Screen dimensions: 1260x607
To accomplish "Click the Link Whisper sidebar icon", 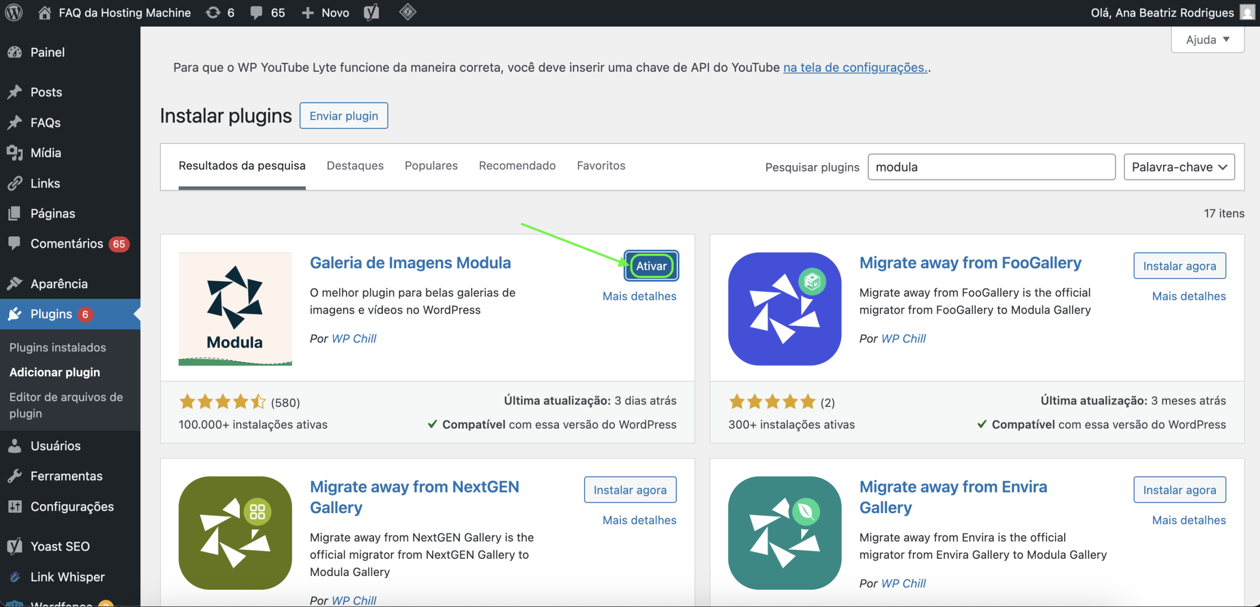I will (x=15, y=577).
